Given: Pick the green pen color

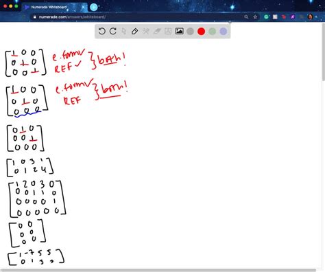Looking at the screenshot, I should point(213,32).
